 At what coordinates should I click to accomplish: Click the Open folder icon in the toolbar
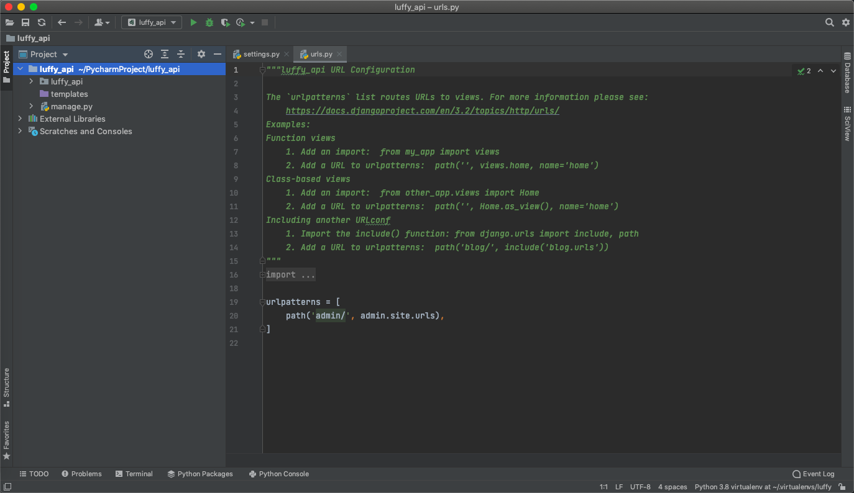click(x=10, y=22)
